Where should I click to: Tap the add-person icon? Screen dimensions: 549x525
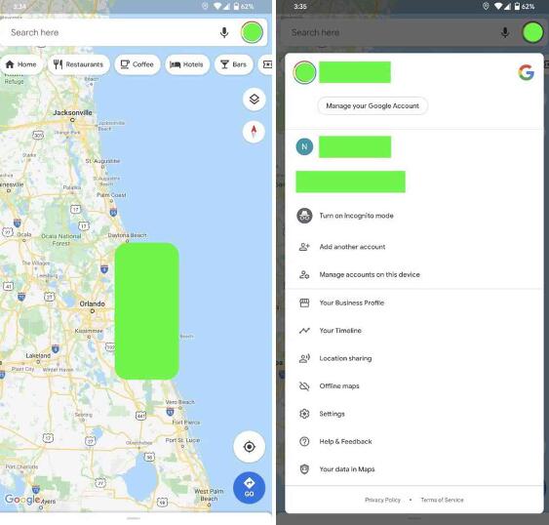(x=304, y=247)
